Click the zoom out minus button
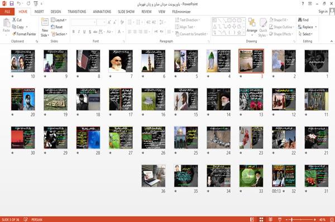This screenshot has height=222, width=335. point(287,219)
